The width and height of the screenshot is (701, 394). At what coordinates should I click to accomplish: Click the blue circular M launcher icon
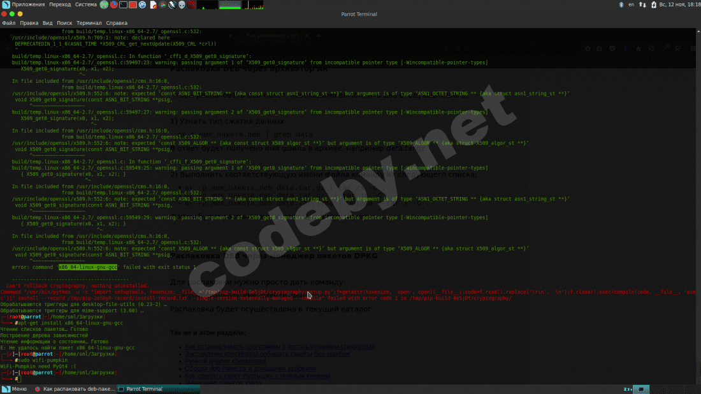(x=143, y=5)
